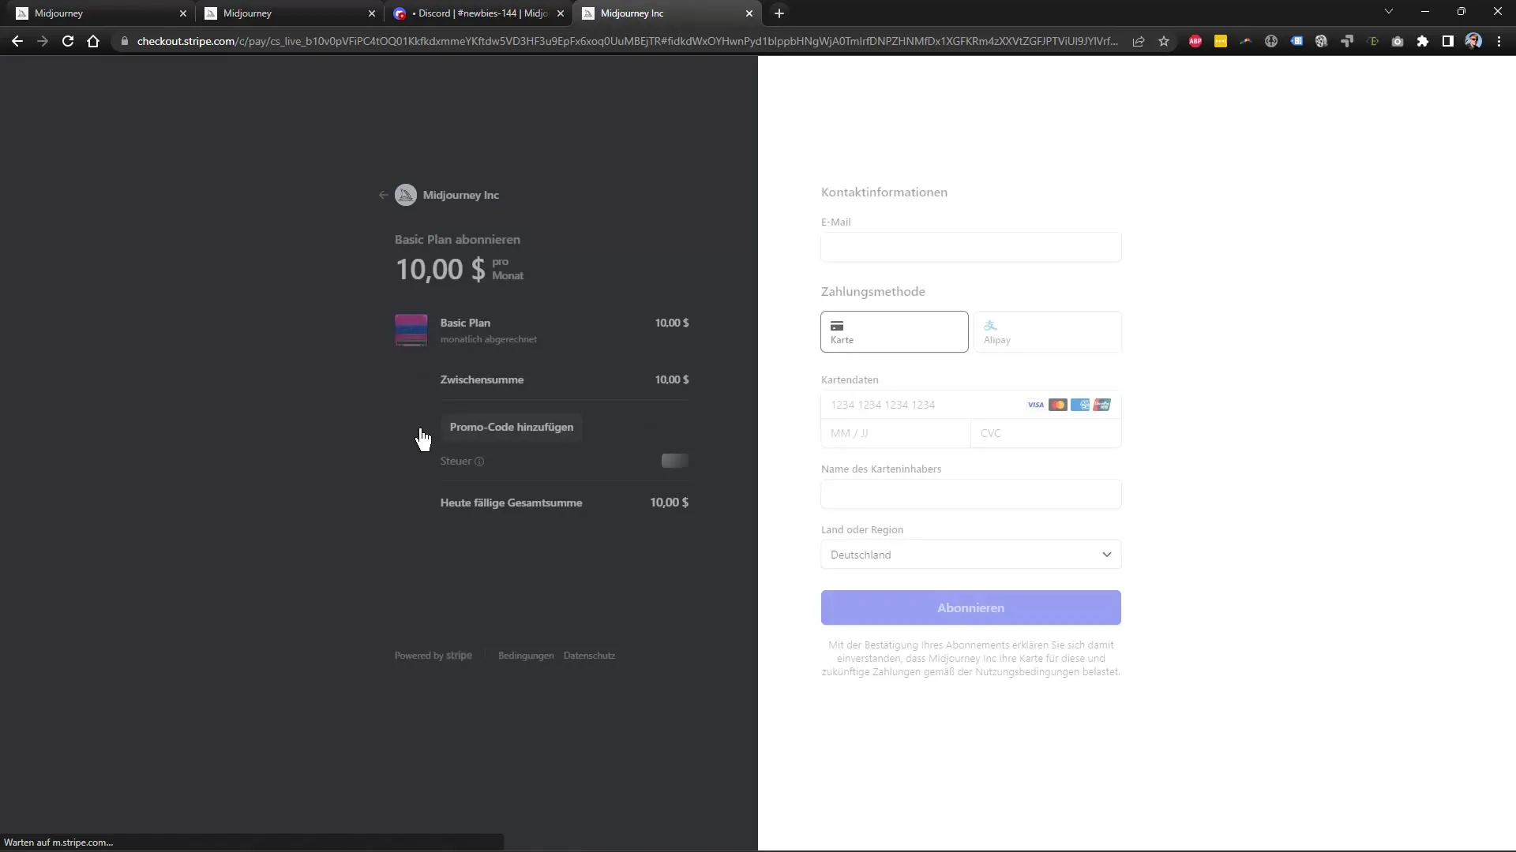Close the Discord newbies-144 tab
1516x852 pixels.
pyautogui.click(x=561, y=13)
